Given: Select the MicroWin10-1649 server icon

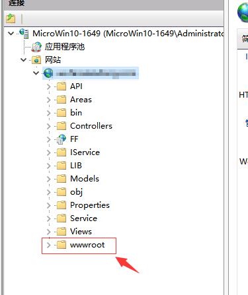Looking at the screenshot, I should [24, 34].
